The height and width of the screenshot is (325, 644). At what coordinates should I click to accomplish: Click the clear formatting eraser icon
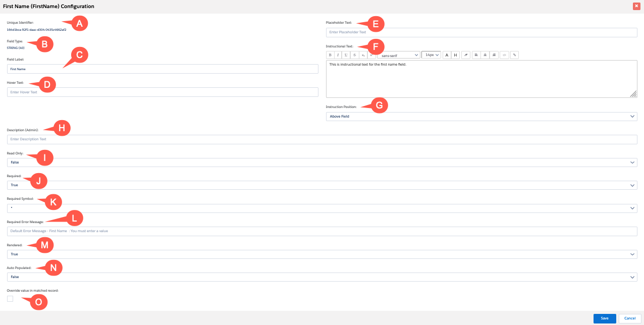pos(466,55)
